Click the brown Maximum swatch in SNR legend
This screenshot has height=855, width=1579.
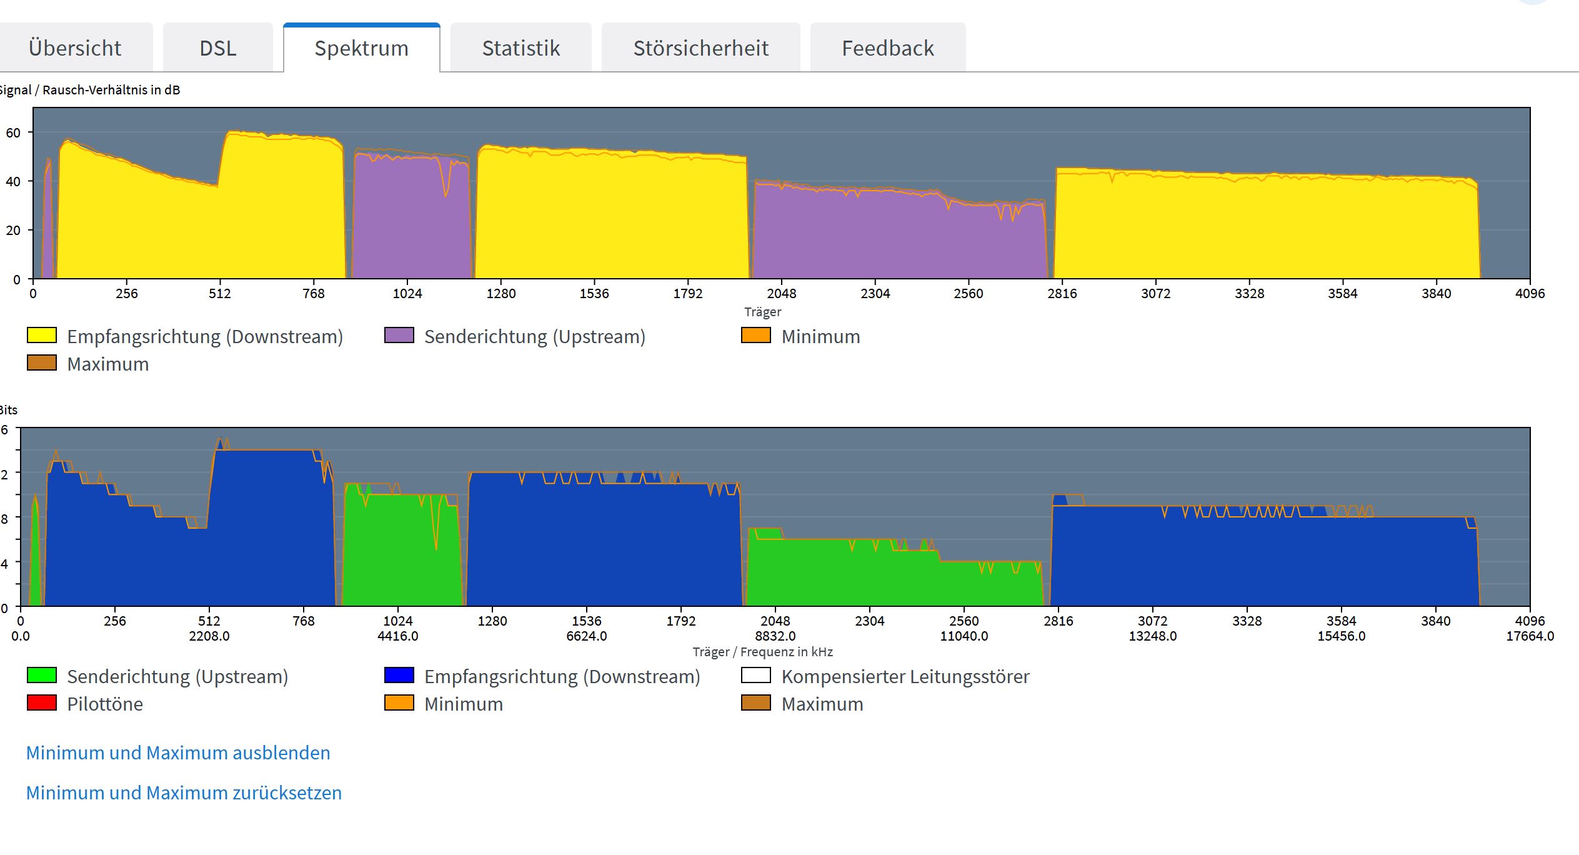click(42, 363)
